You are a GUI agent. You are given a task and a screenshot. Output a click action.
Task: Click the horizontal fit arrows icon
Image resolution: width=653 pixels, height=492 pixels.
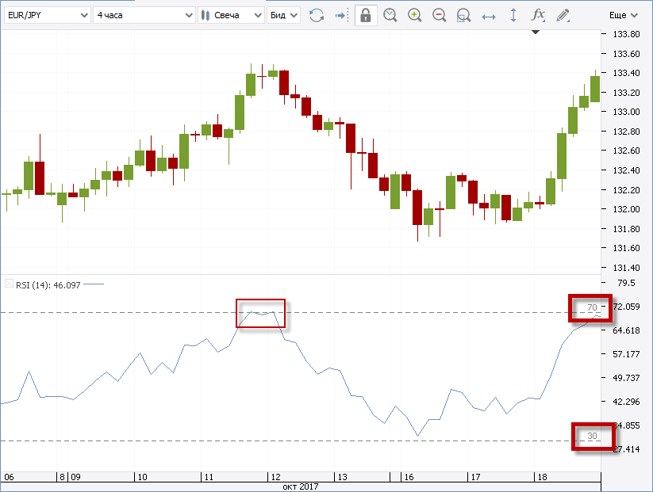coord(489,15)
